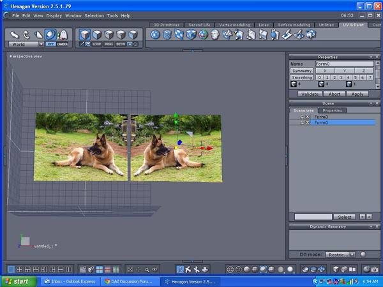Choose the Select Objects cube mode

coord(85,34)
